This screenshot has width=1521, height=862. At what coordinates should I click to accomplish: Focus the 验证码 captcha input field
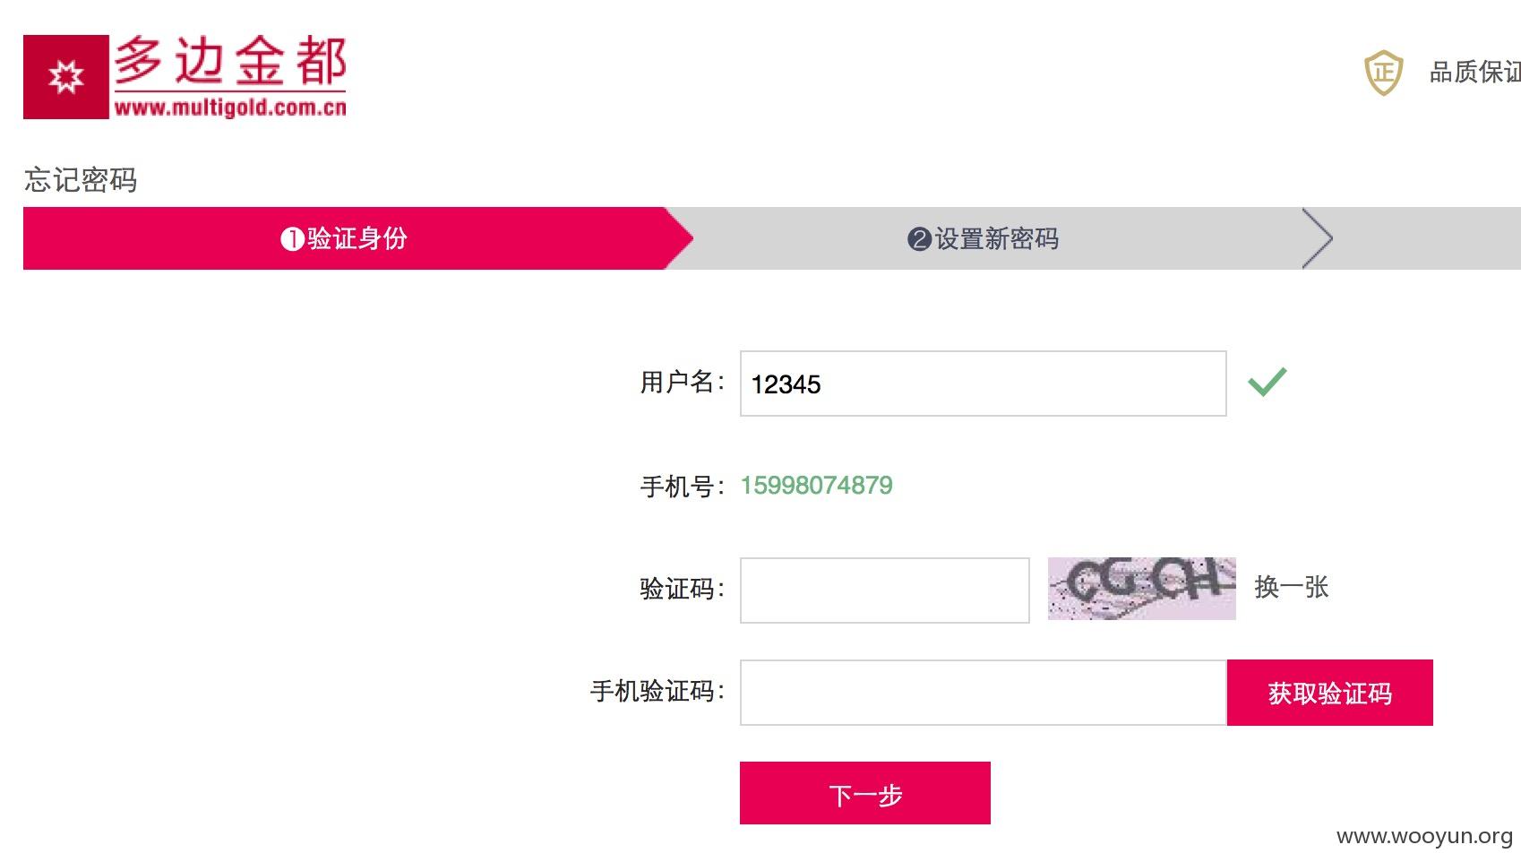point(884,590)
